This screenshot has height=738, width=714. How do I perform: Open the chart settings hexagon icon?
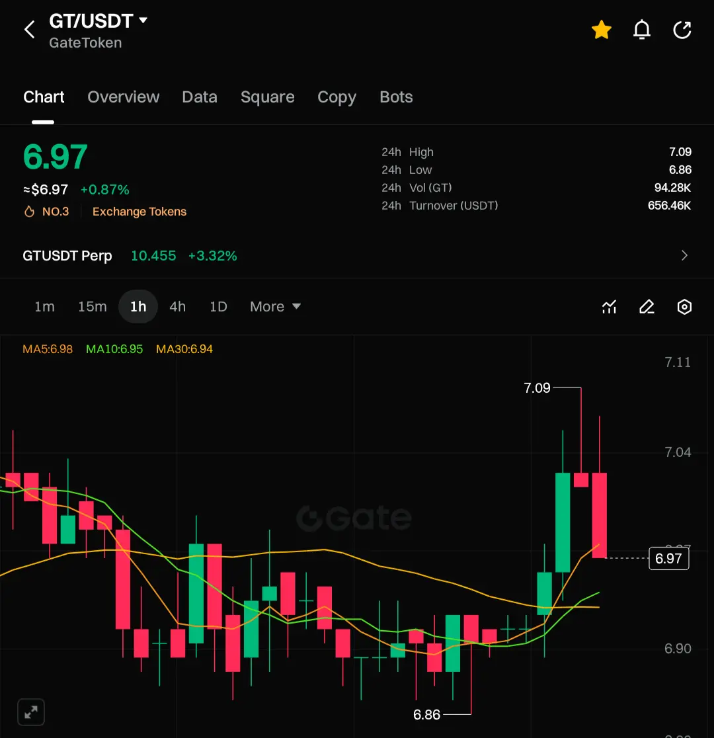click(684, 307)
